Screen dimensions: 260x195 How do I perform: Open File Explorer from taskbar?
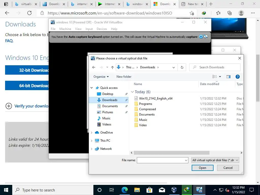click(137, 190)
